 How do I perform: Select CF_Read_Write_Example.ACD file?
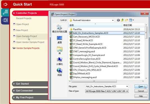pos(88,44)
